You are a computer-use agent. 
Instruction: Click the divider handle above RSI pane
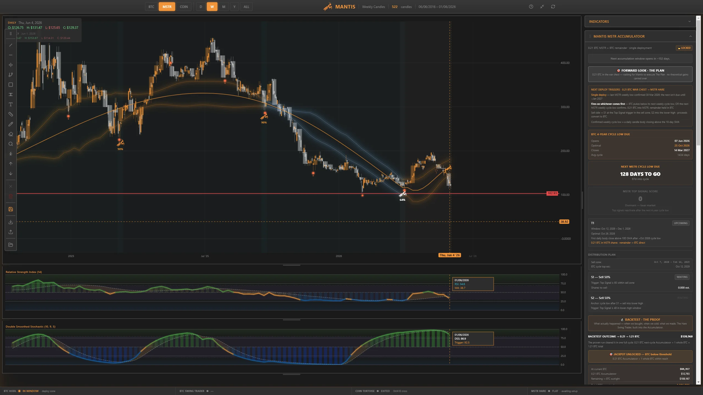pos(292,265)
